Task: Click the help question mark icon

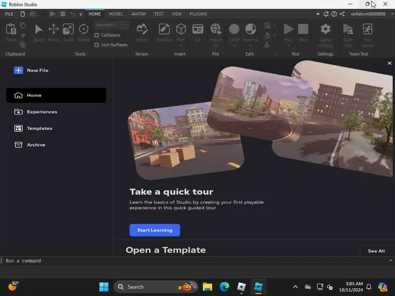Action: (334, 14)
